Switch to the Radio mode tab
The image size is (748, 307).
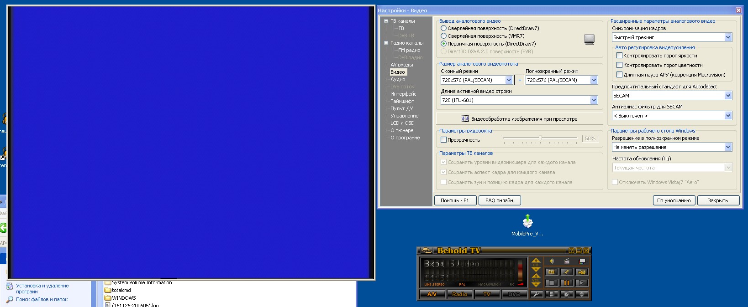(459, 294)
